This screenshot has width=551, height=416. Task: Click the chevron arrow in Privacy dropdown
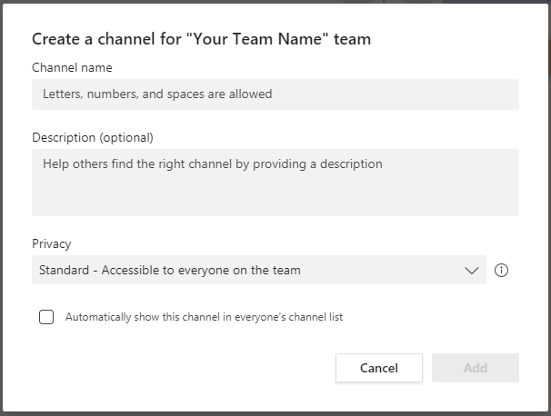471,270
